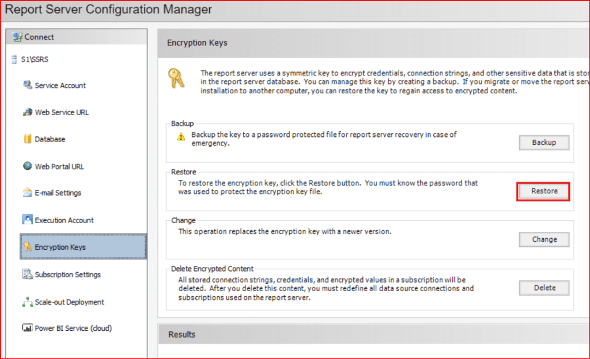This screenshot has height=359, width=590.
Task: Click the Results panel header
Action: (x=181, y=334)
